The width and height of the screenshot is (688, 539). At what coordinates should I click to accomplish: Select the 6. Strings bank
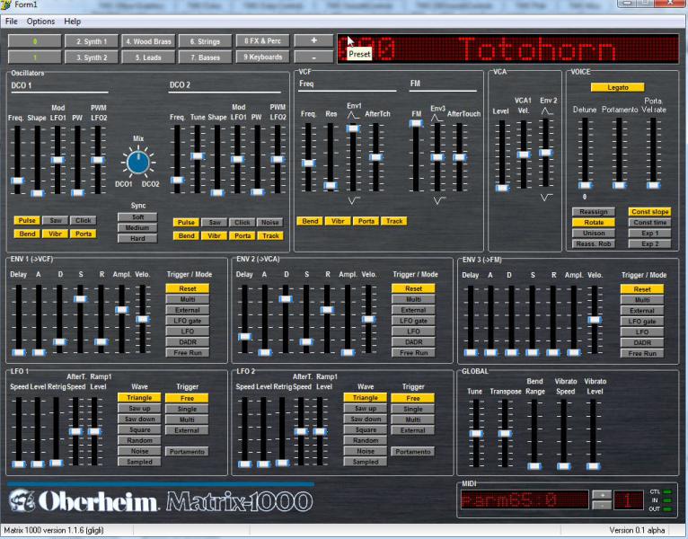coord(205,41)
